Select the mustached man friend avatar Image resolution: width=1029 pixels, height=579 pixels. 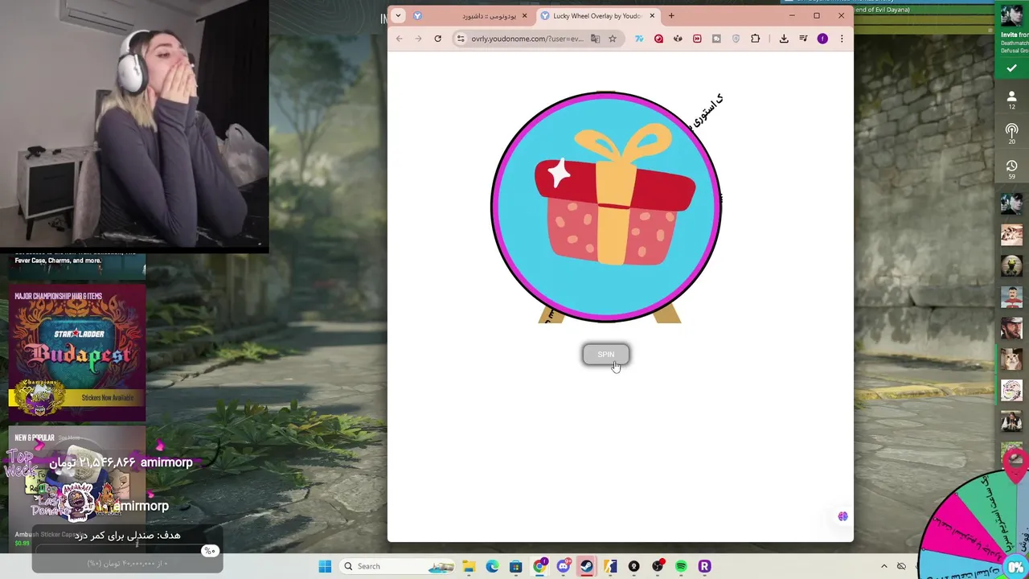1011,297
